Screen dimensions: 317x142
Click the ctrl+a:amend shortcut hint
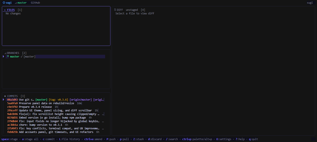click(x=93, y=139)
